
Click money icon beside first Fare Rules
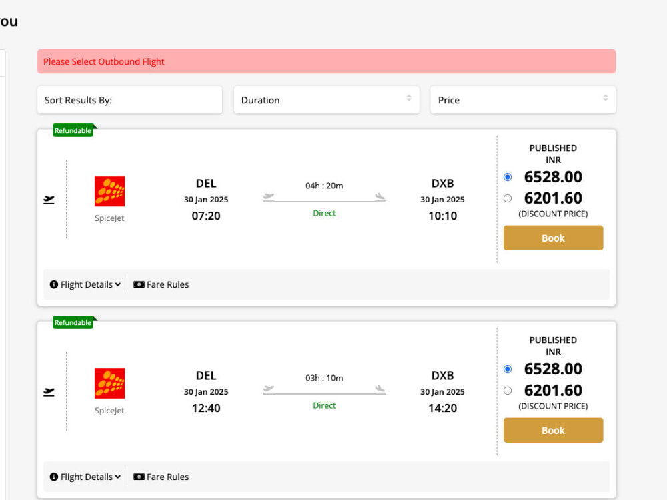(x=139, y=284)
